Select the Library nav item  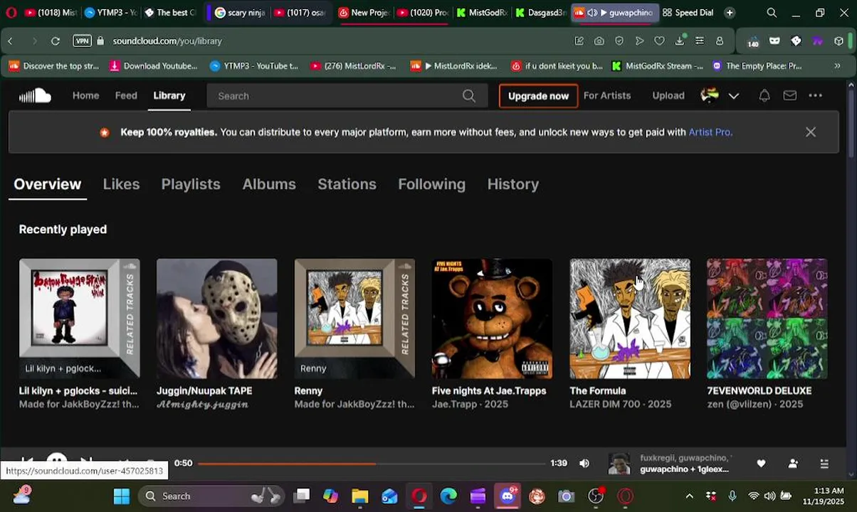tap(169, 95)
